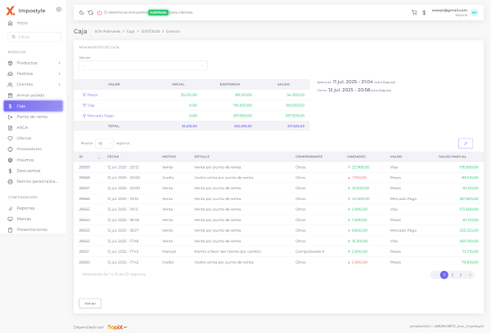
Task: Click the dollar sign icon in header
Action: click(423, 13)
